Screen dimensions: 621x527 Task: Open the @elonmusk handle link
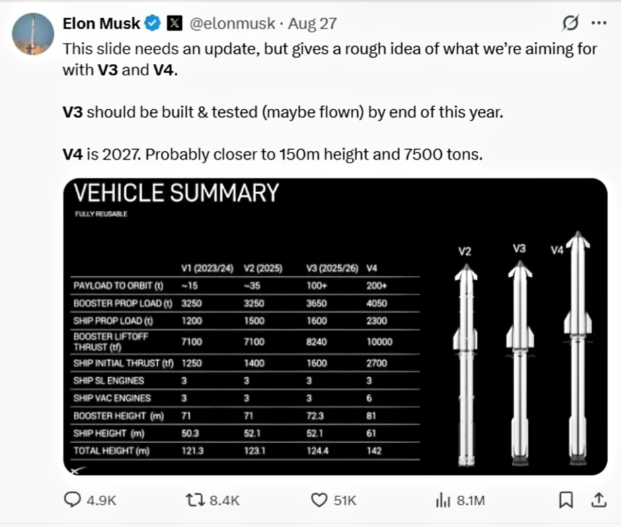[232, 23]
